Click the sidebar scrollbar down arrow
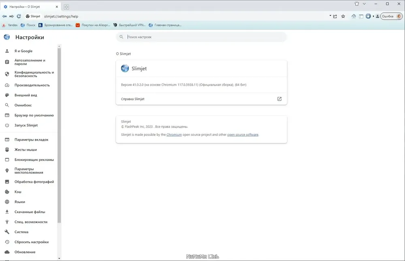This screenshot has width=405, height=261. point(59,258)
